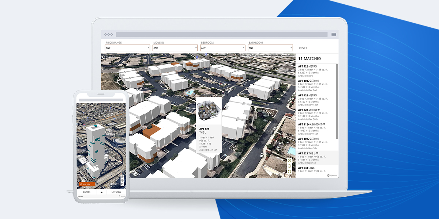
Task: Click the SightMap logo below the list
Action: [x=331, y=175]
